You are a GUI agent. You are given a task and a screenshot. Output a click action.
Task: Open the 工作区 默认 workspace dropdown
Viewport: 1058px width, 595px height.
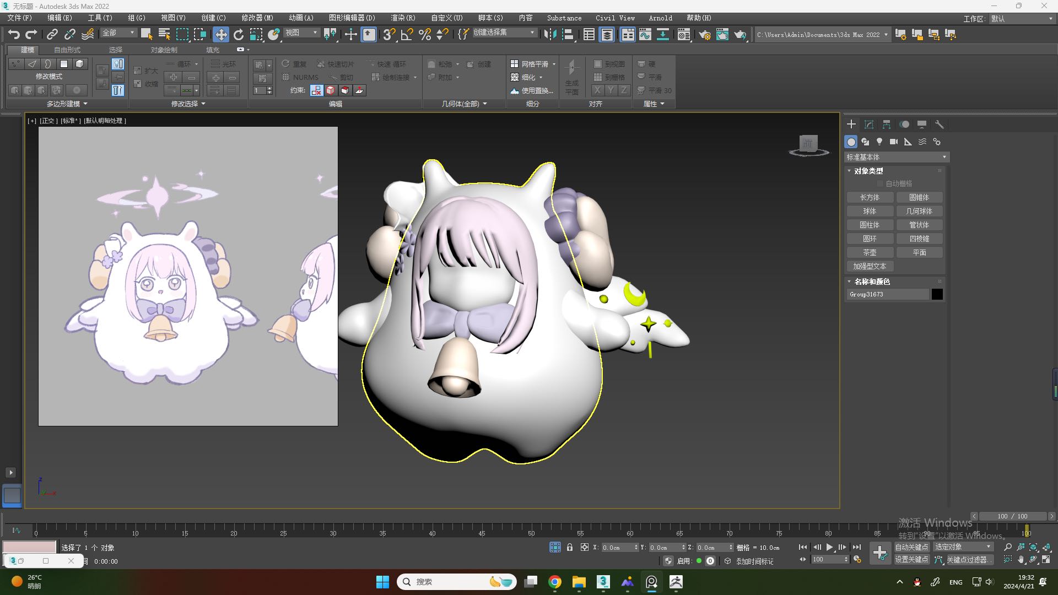click(x=1022, y=19)
